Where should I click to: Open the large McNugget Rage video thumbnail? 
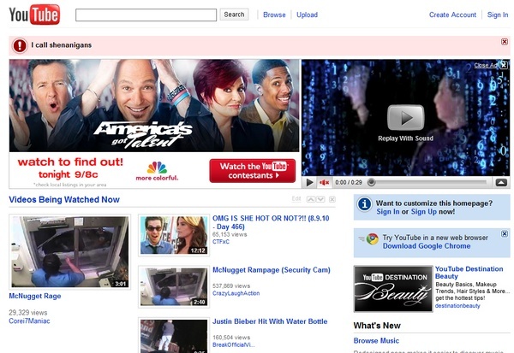click(70, 251)
